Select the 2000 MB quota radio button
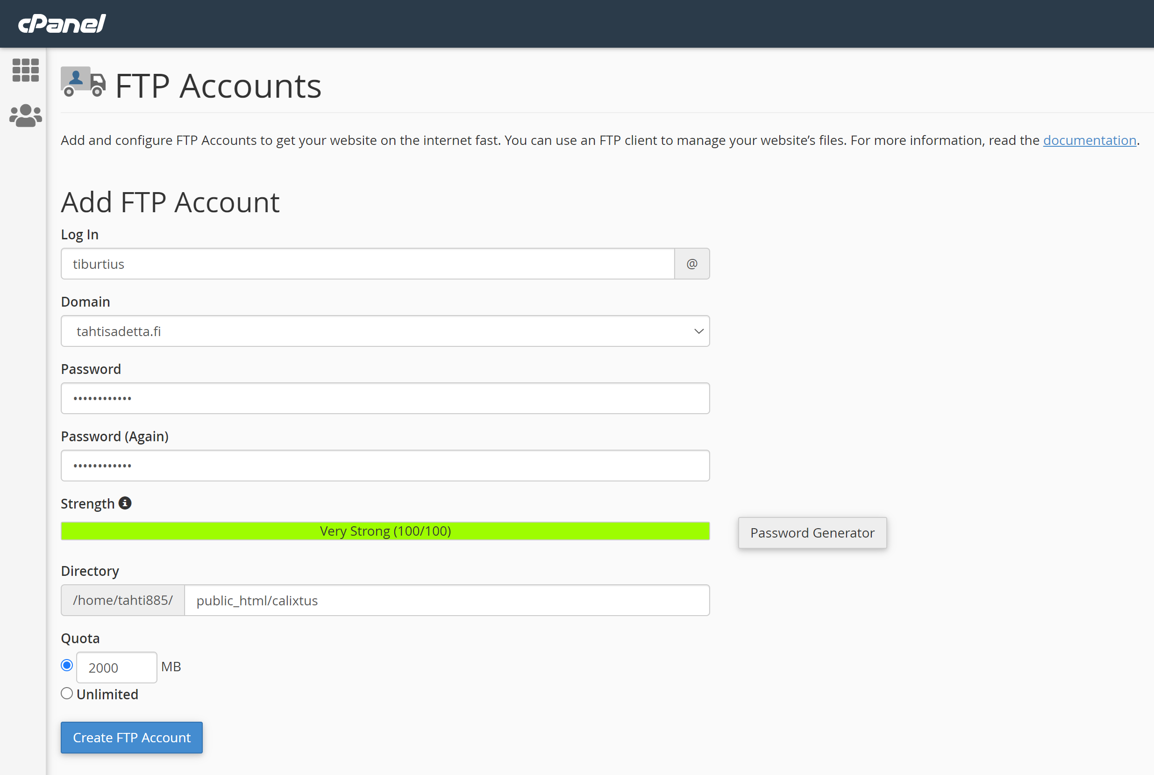Viewport: 1154px width, 775px height. 66,665
